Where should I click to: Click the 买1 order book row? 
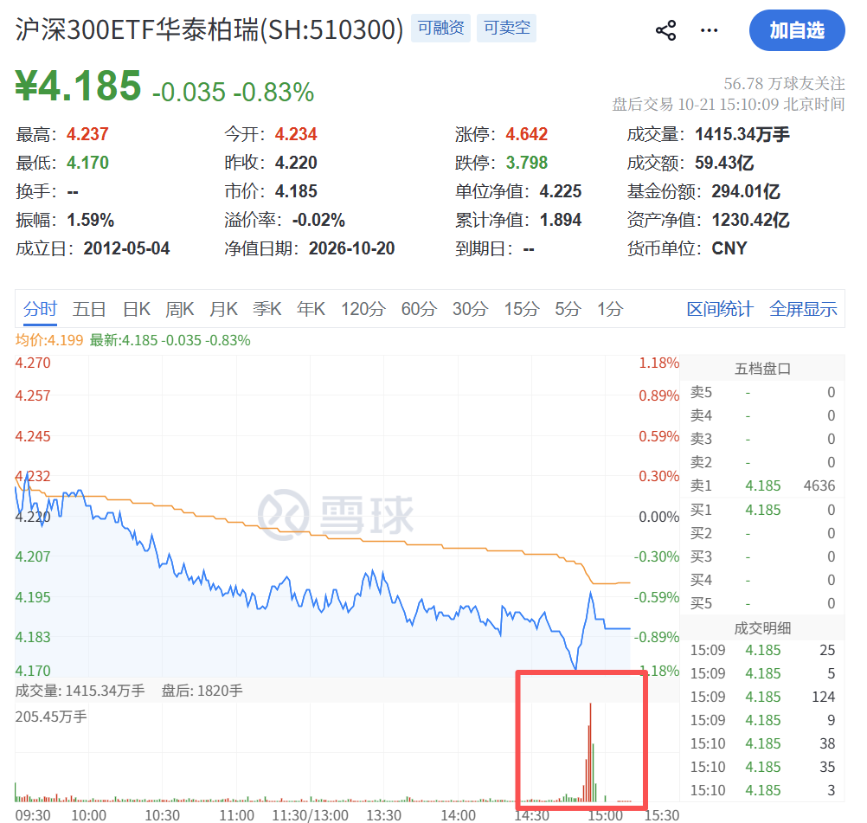click(x=762, y=510)
